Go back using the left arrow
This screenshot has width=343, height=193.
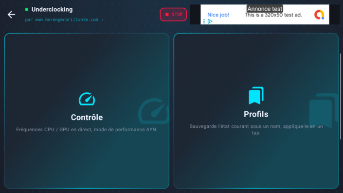pyautogui.click(x=11, y=15)
